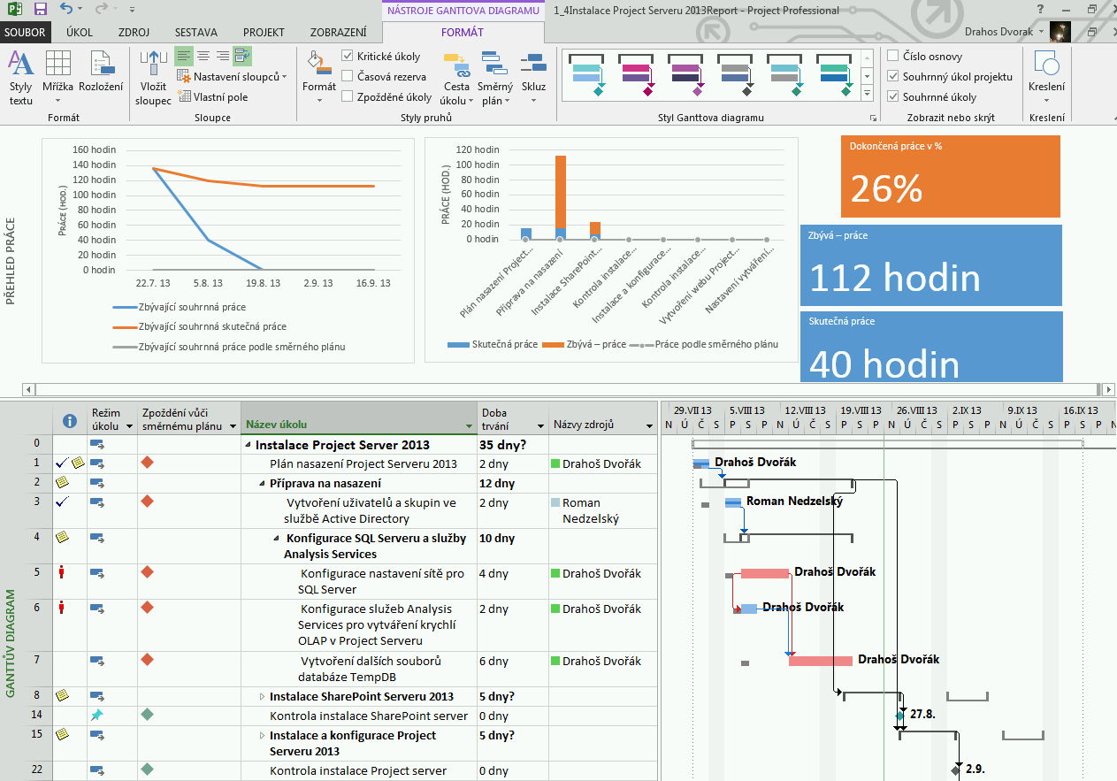The image size is (1117, 781).
Task: Open the Drahos Dvorak account menu
Action: tap(1005, 32)
